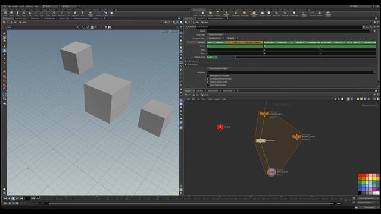The height and width of the screenshot is (214, 381).
Task: Select the Metaball shelf tool
Action: pyautogui.click(x=105, y=14)
